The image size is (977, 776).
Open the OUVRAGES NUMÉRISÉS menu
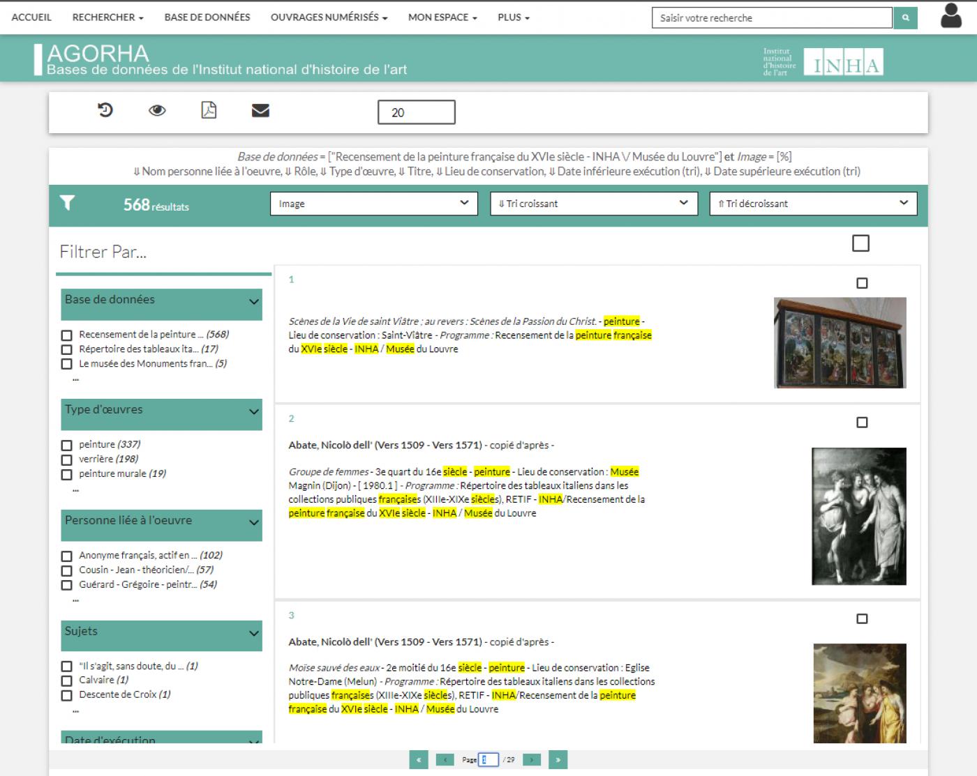coord(329,17)
